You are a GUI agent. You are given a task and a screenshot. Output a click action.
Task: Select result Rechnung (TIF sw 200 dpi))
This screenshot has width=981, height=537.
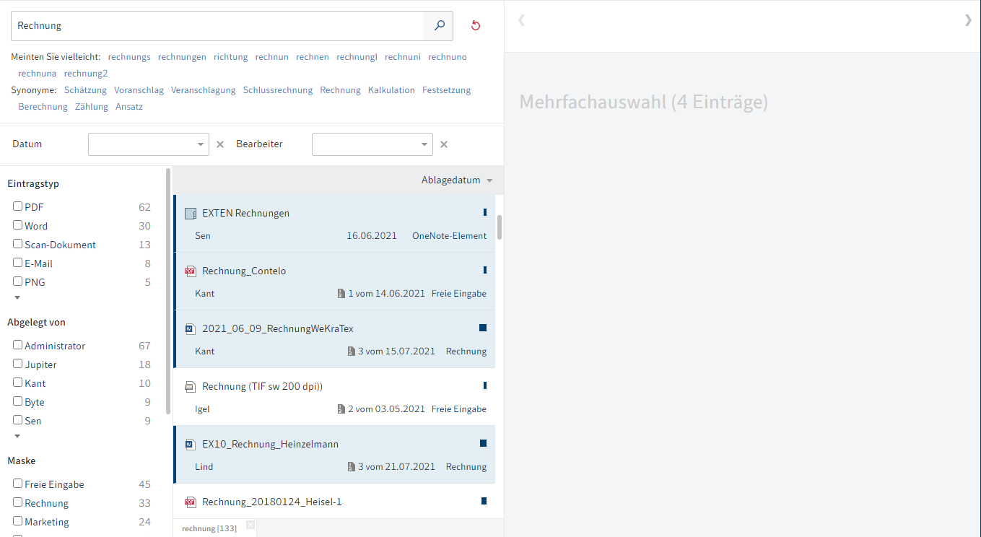point(334,397)
